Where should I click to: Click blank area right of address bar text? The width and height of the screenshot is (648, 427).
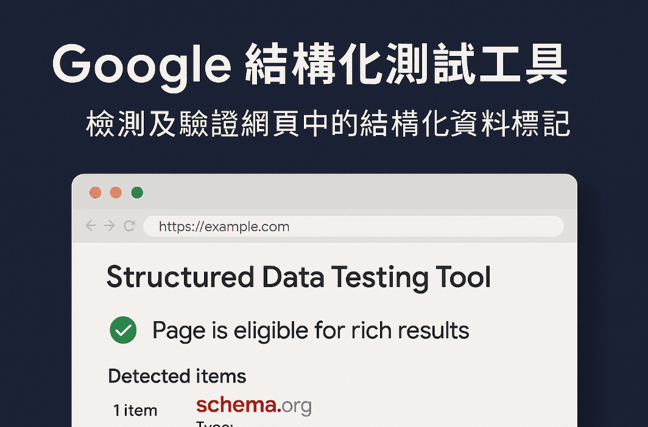point(426,226)
